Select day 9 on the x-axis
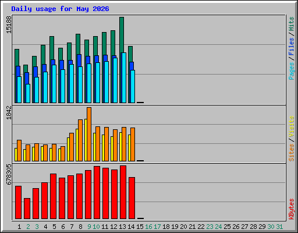 tap(89, 227)
